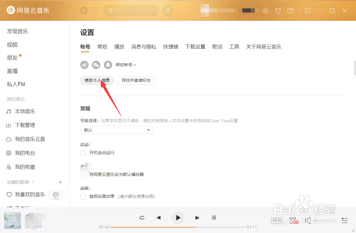Click the Weibo account binding icon
Screen dimensions: 356x233
(84, 65)
